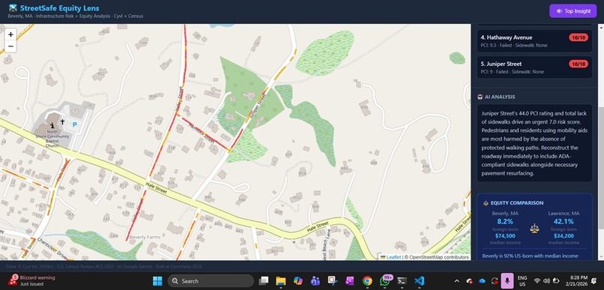Open the clock and calendar flyout

[576, 281]
